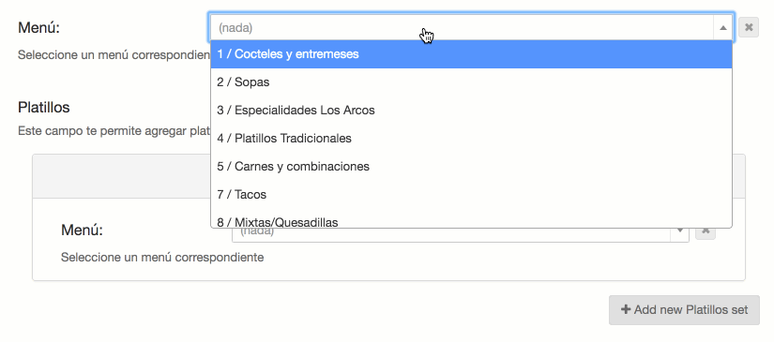Clear the Platillos set Menú with the x
Viewport: 774px width, 342px height.
(x=706, y=233)
